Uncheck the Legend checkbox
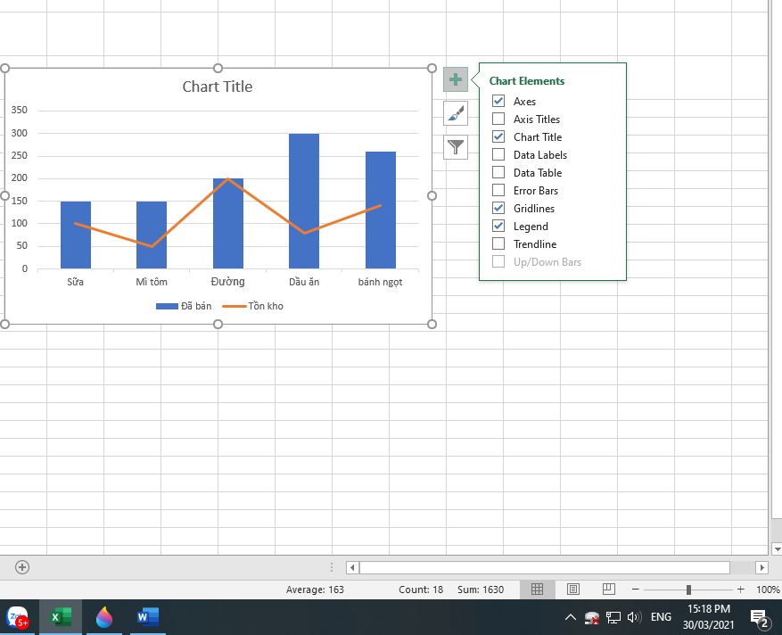The height and width of the screenshot is (635, 782). [x=498, y=226]
